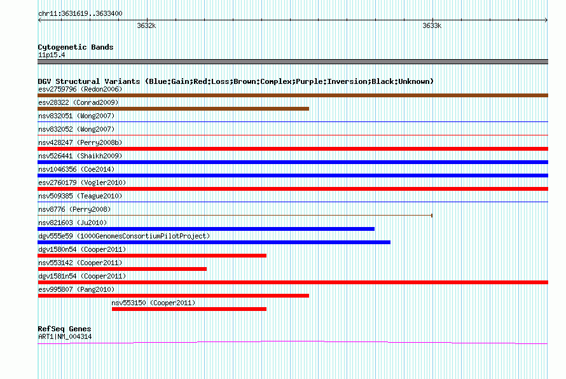The height and width of the screenshot is (379, 566).
Task: Select the nsv553150 red loss bar
Action: (189, 309)
